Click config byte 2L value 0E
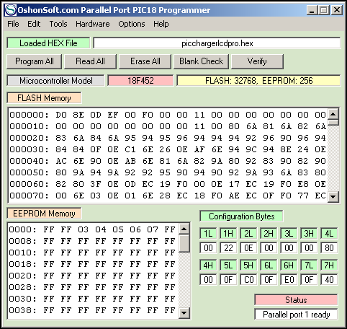This screenshot has height=329, width=347. click(x=248, y=247)
